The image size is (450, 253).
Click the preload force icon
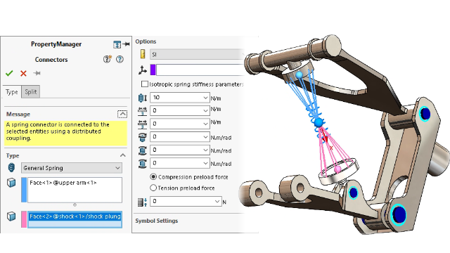(142, 202)
